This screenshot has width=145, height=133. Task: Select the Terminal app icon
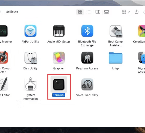click(x=59, y=84)
